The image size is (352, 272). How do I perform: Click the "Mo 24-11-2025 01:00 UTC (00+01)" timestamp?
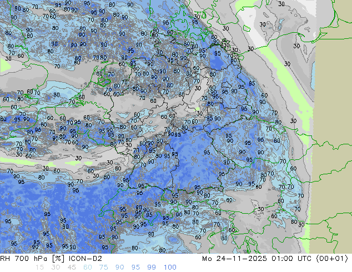click(275, 259)
